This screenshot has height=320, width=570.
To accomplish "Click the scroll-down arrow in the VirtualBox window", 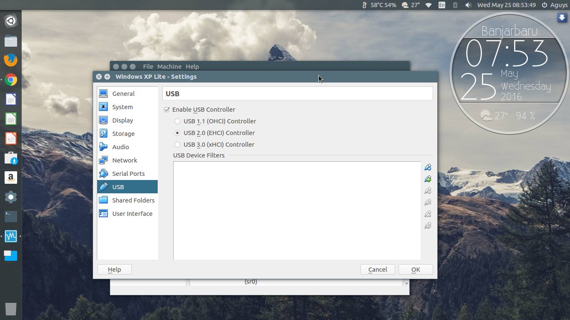I will pyautogui.click(x=406, y=283).
